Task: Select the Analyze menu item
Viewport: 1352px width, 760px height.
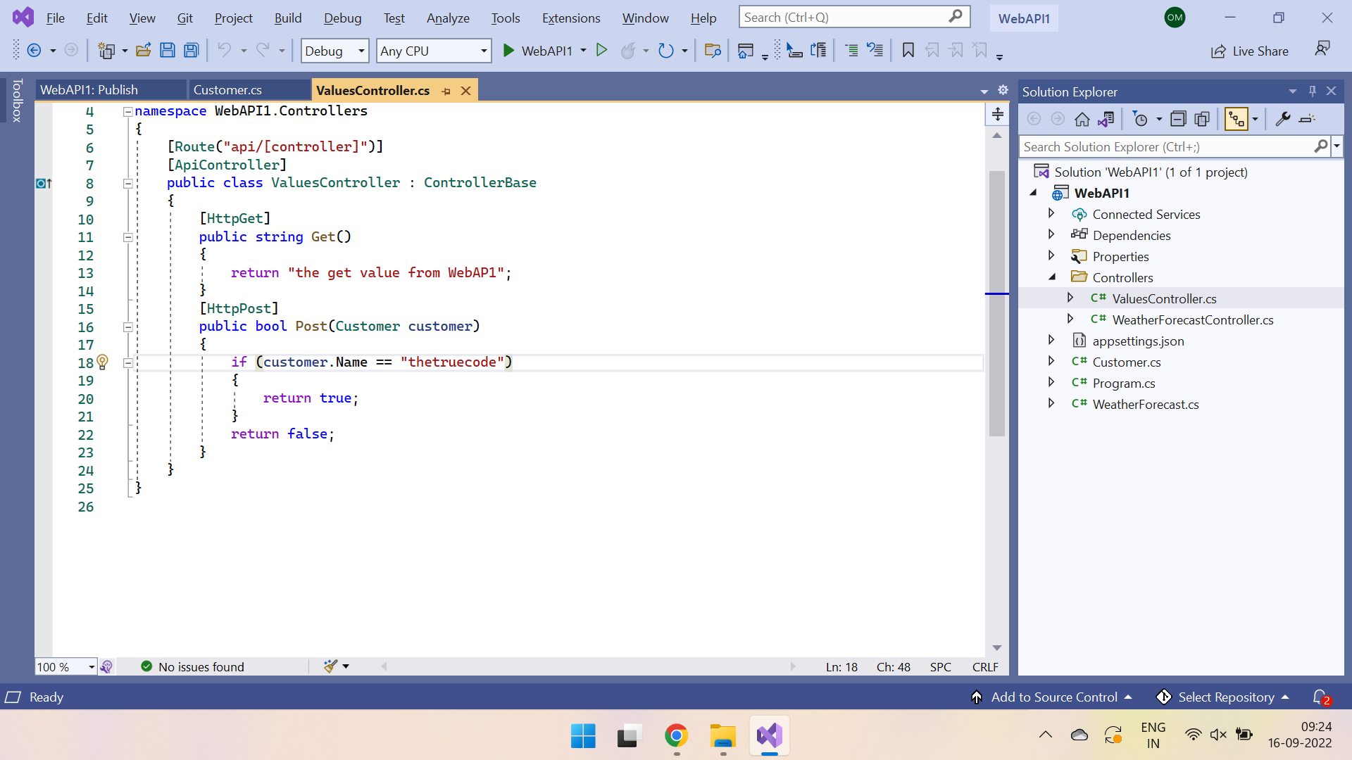Action: point(445,18)
